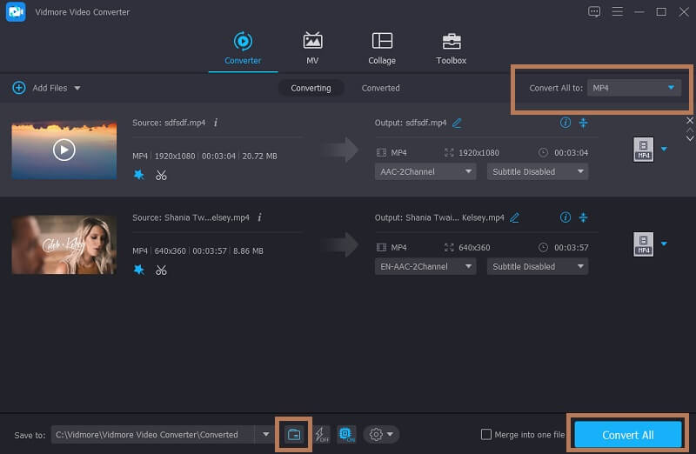Click Add Files button
Screen dimensions: 696x454
tap(43, 88)
